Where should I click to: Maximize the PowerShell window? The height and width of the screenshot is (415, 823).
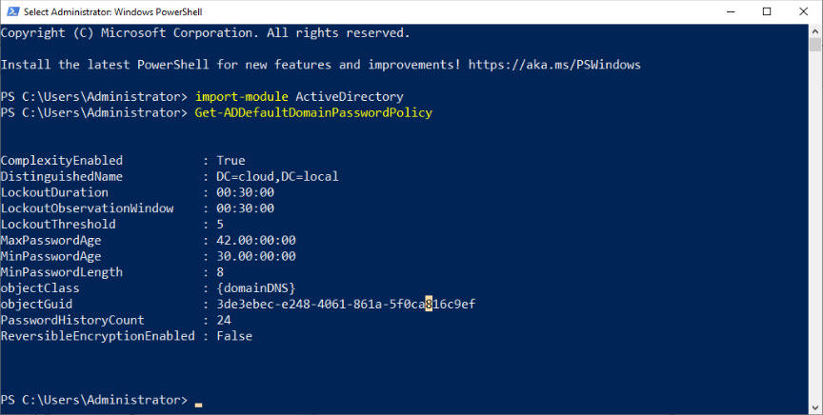(767, 11)
